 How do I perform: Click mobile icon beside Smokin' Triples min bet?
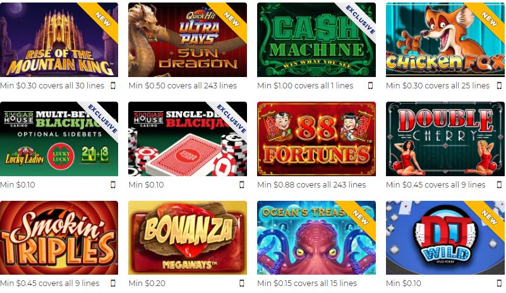tap(113, 283)
